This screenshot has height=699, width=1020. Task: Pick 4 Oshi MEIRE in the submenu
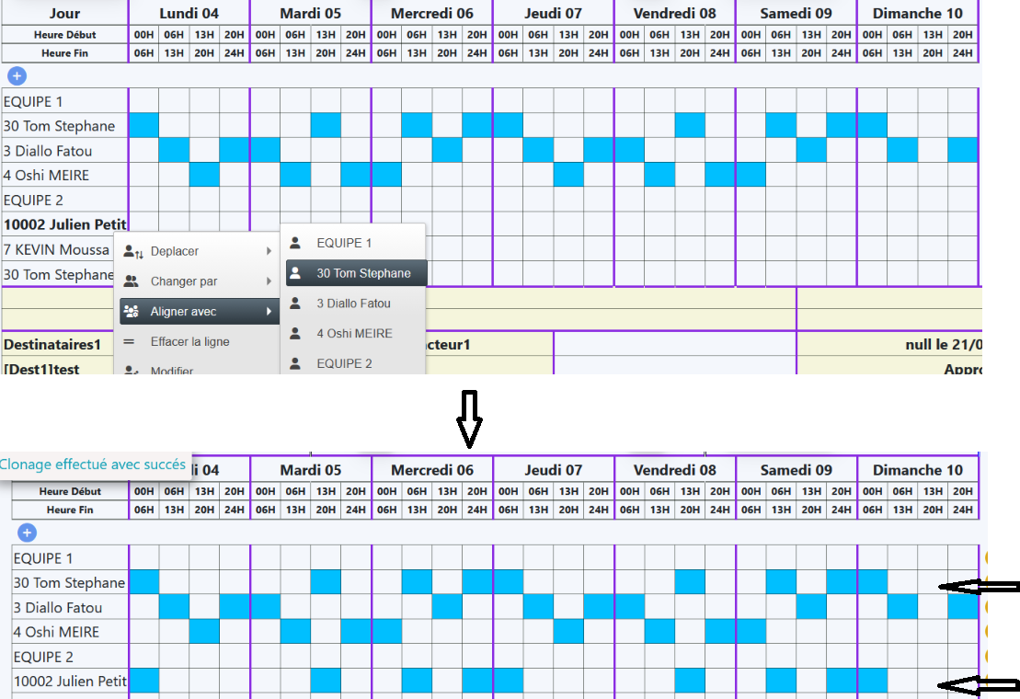click(x=354, y=334)
